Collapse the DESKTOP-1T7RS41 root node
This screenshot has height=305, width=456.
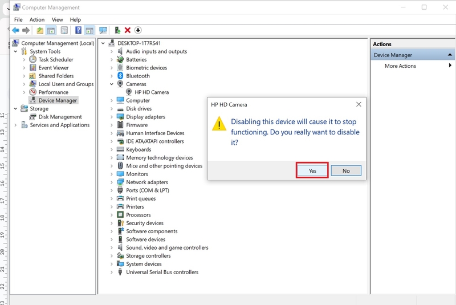tap(103, 43)
